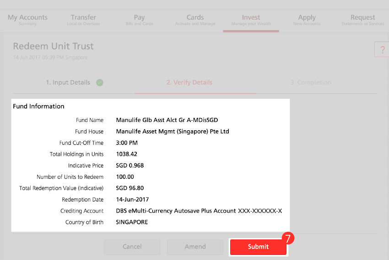
Task: Click redemption value SGD 96.80
Action: click(x=130, y=188)
